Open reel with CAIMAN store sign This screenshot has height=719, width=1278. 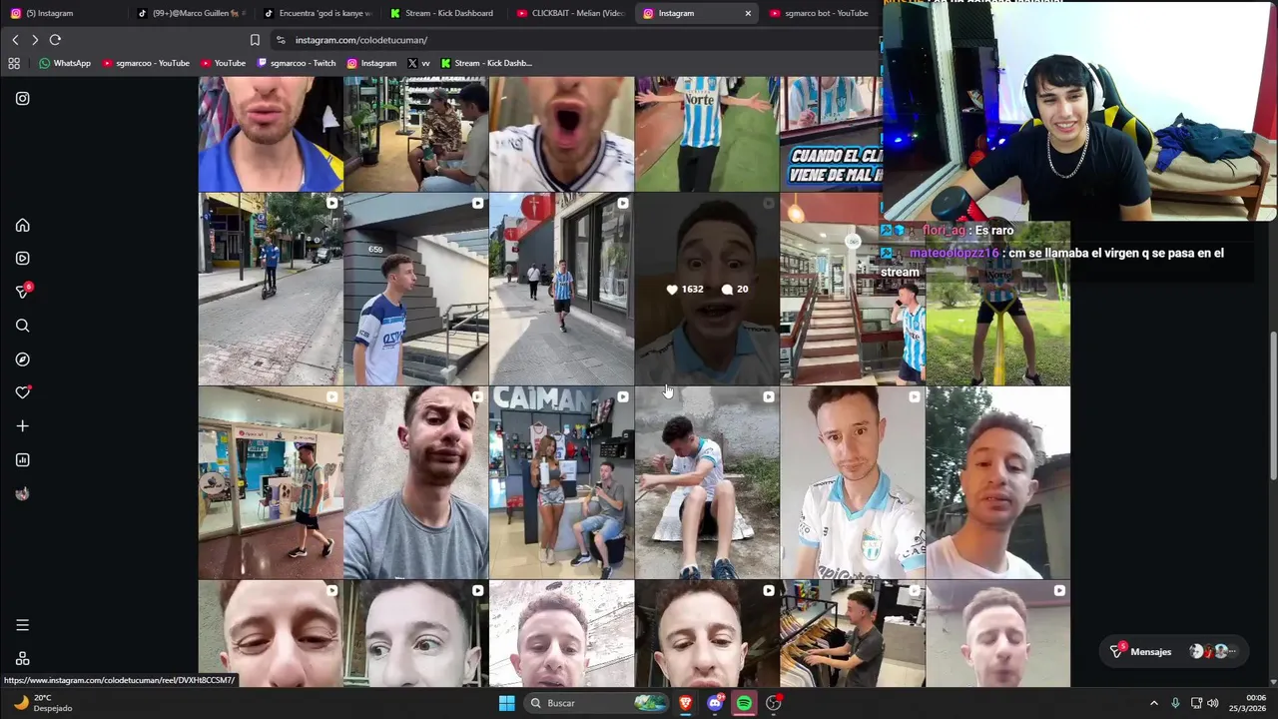[x=561, y=483]
